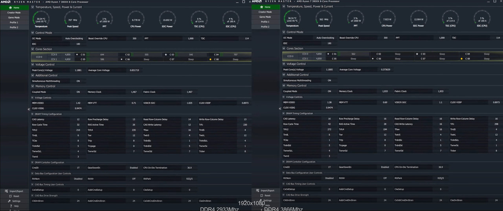
Task: Switch to Creator Mode tab in right window
Action: [x=265, y=12]
